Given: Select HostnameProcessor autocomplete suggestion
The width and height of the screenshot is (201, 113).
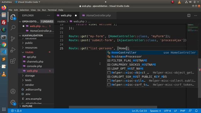Looking at the screenshot, I should click(x=152, y=56).
